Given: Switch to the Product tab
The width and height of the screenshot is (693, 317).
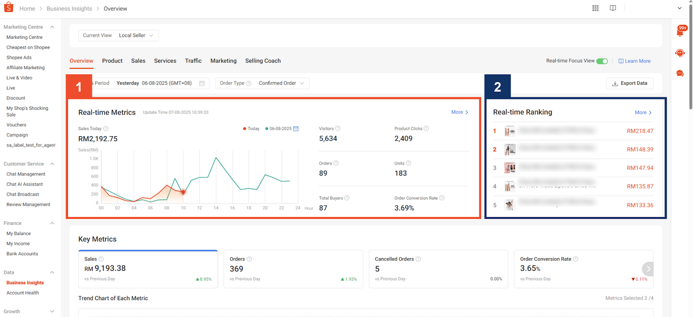Looking at the screenshot, I should (112, 61).
